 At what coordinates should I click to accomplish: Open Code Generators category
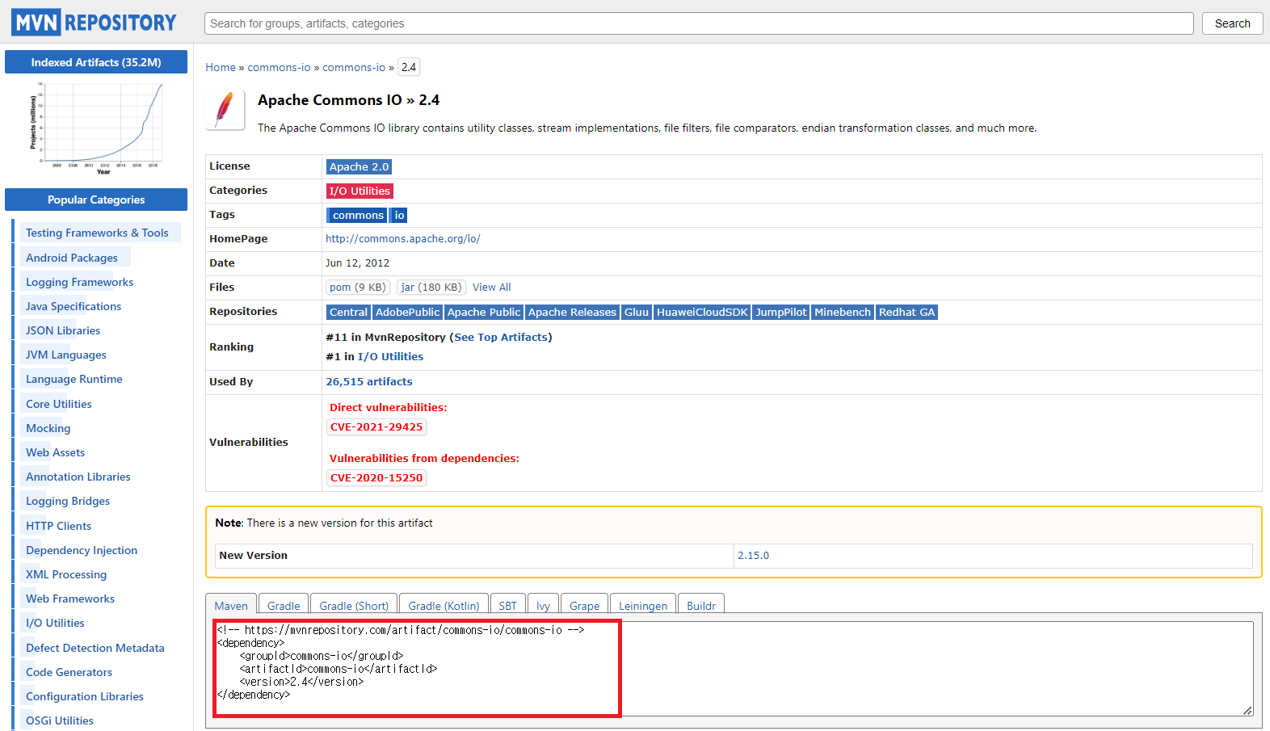[x=69, y=672]
